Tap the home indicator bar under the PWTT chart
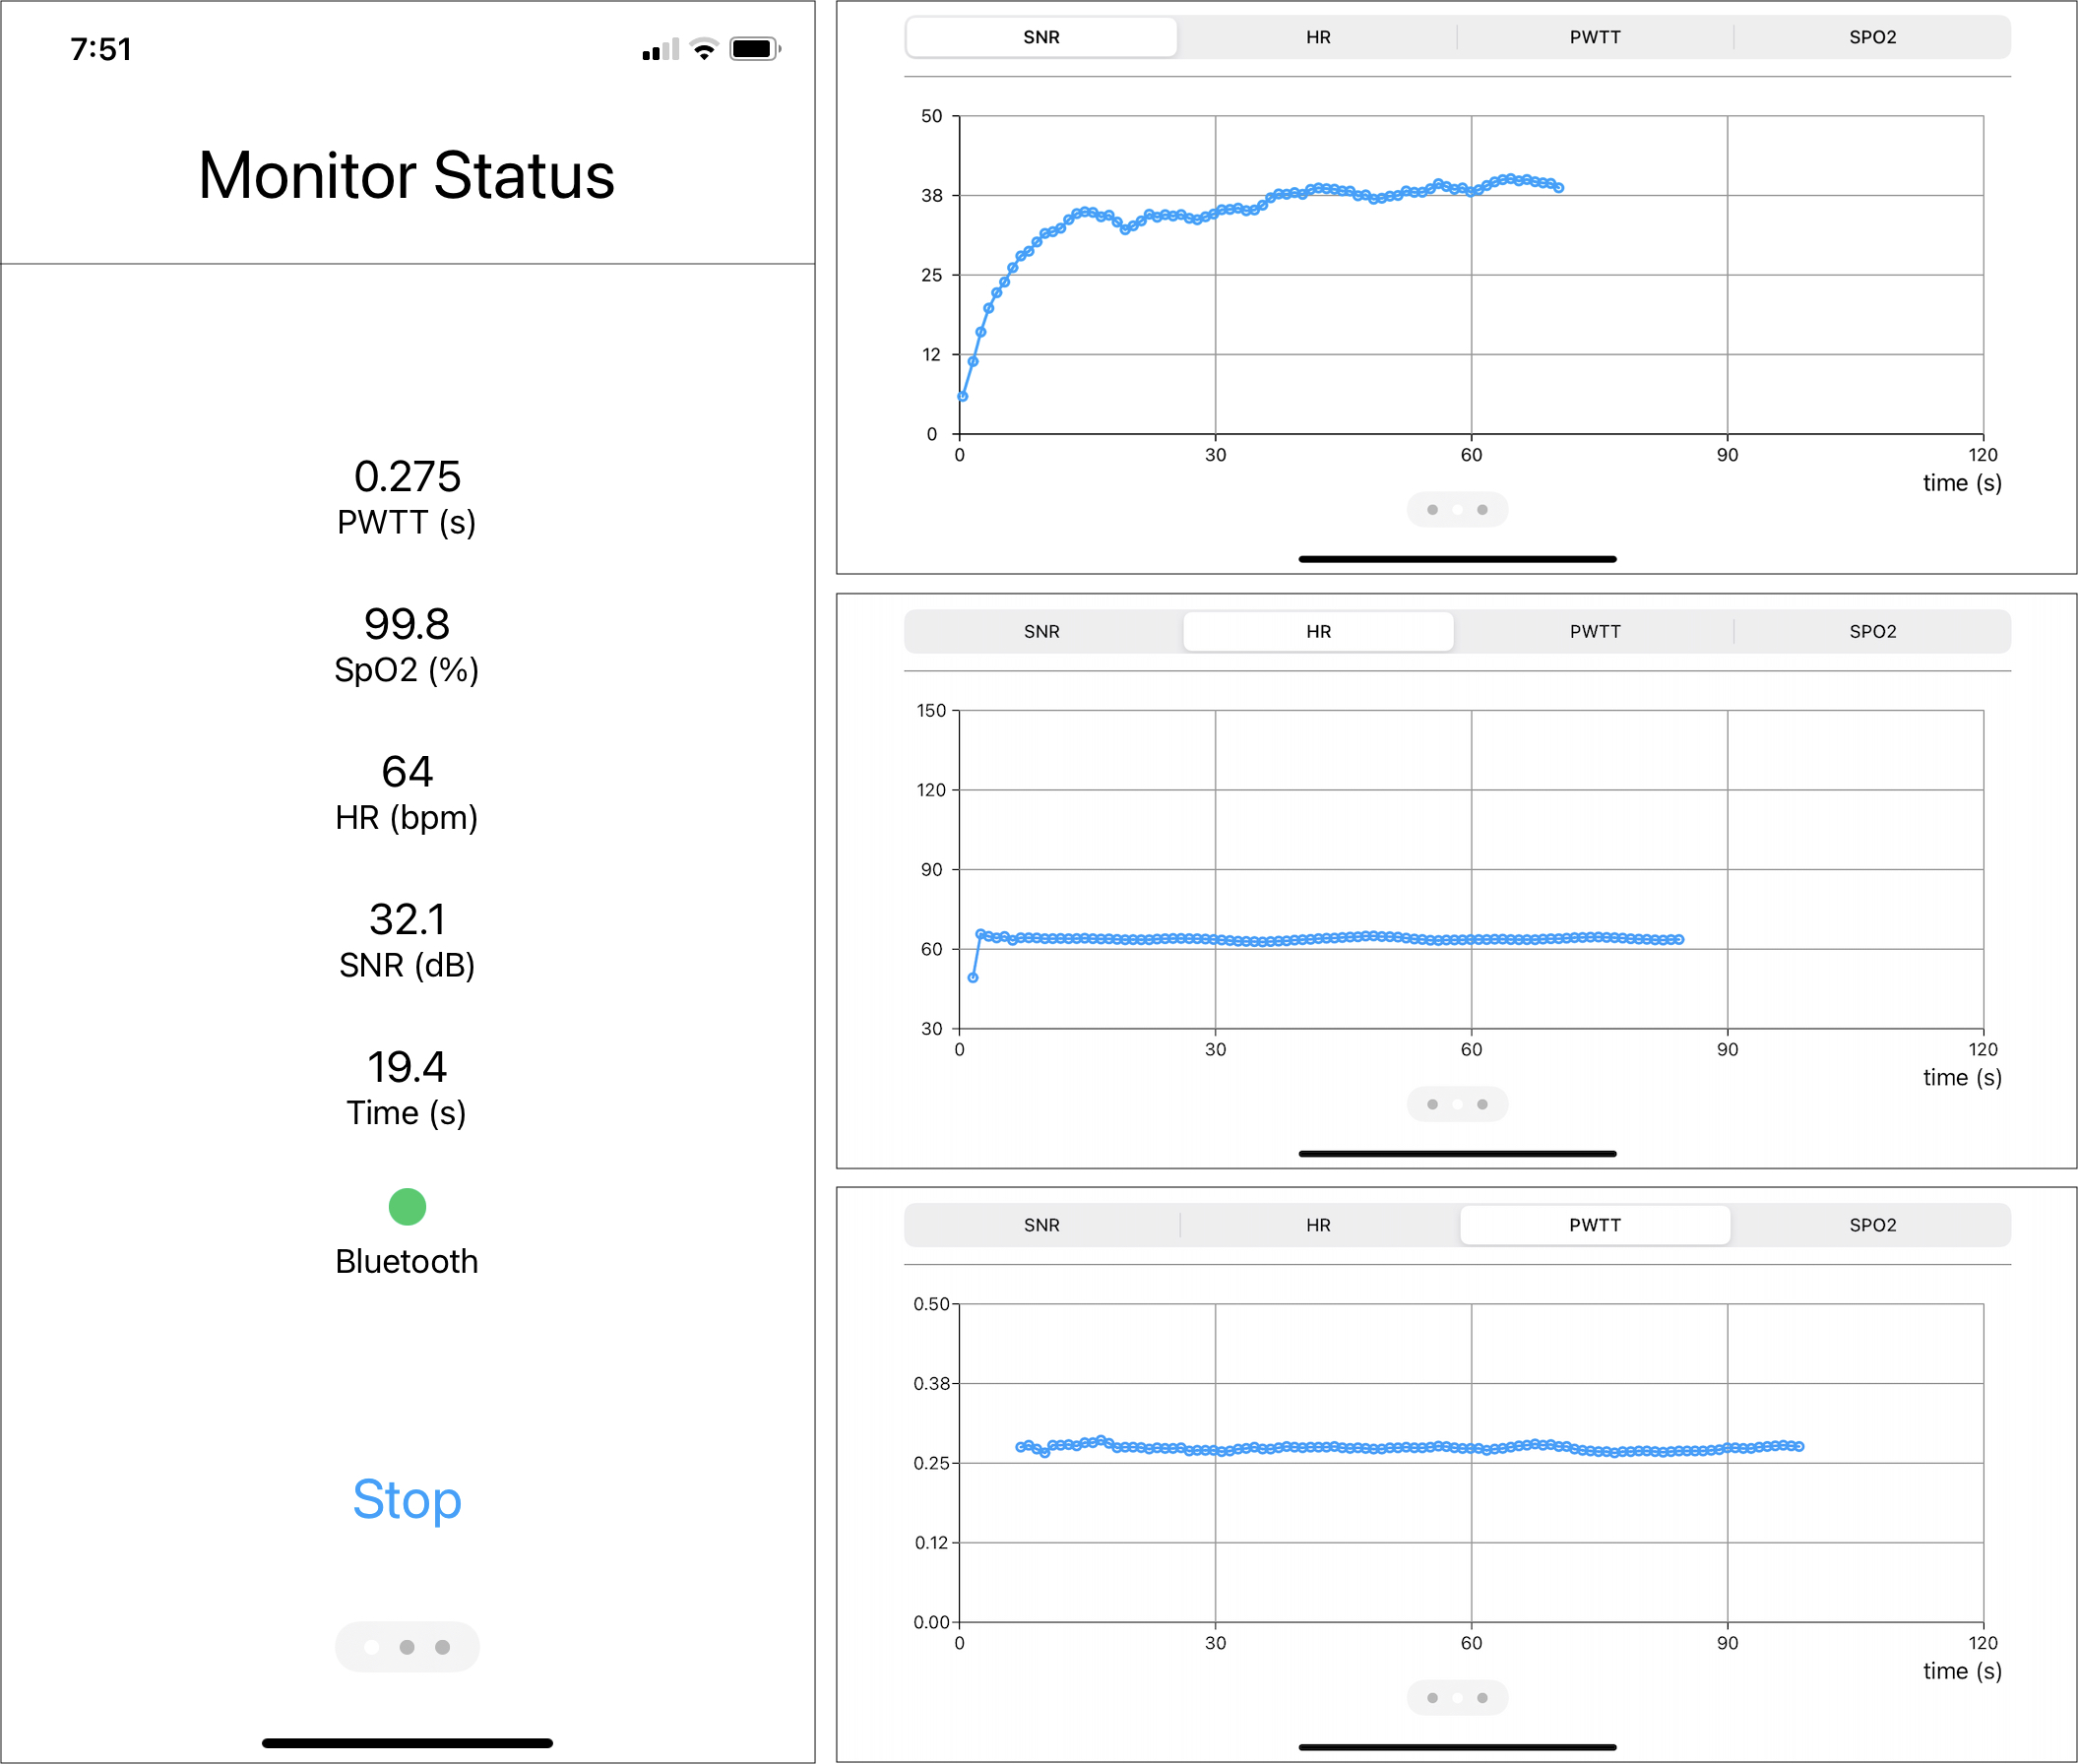Viewport: 2078px width, 1764px height. pyautogui.click(x=1457, y=1748)
